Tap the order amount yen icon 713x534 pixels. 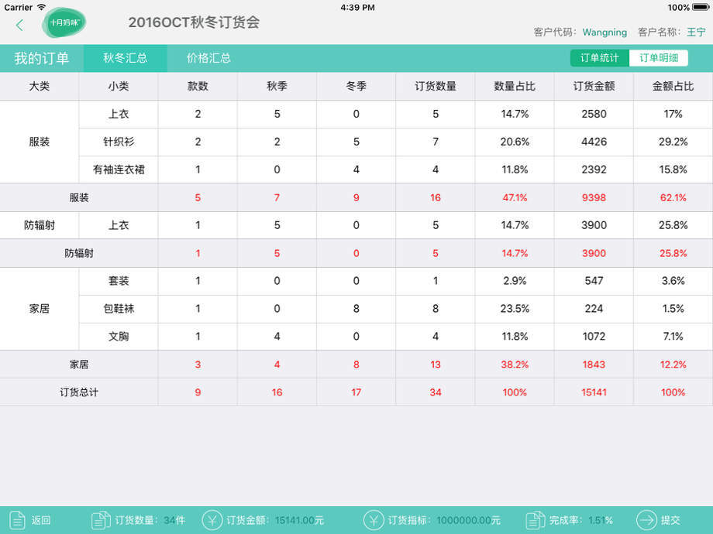click(x=212, y=520)
